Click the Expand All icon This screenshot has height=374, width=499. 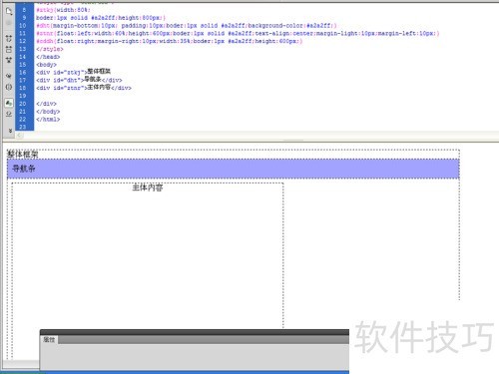click(9, 60)
